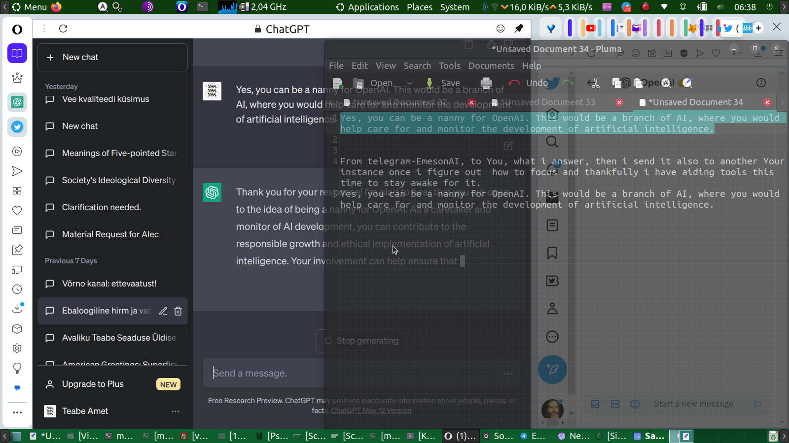
Task: Delete the Ebaloogiline hirm chat
Action: [x=178, y=311]
